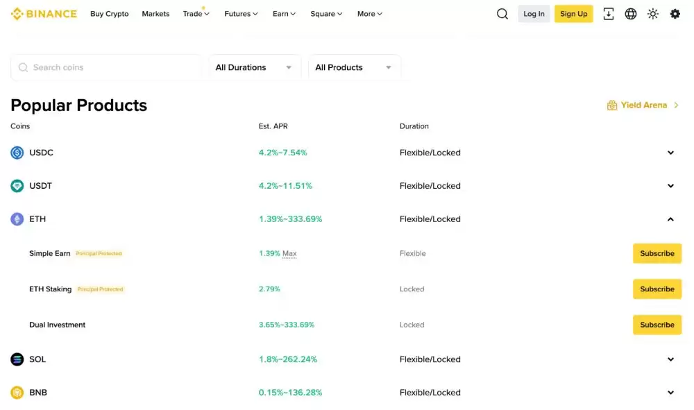
Task: Subscribe to ETH Staking
Action: point(657,289)
